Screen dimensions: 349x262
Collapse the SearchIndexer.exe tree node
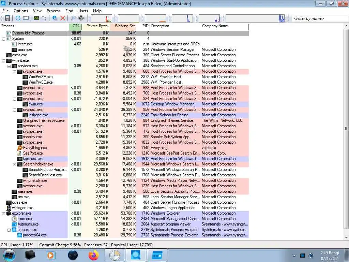click(14, 164)
